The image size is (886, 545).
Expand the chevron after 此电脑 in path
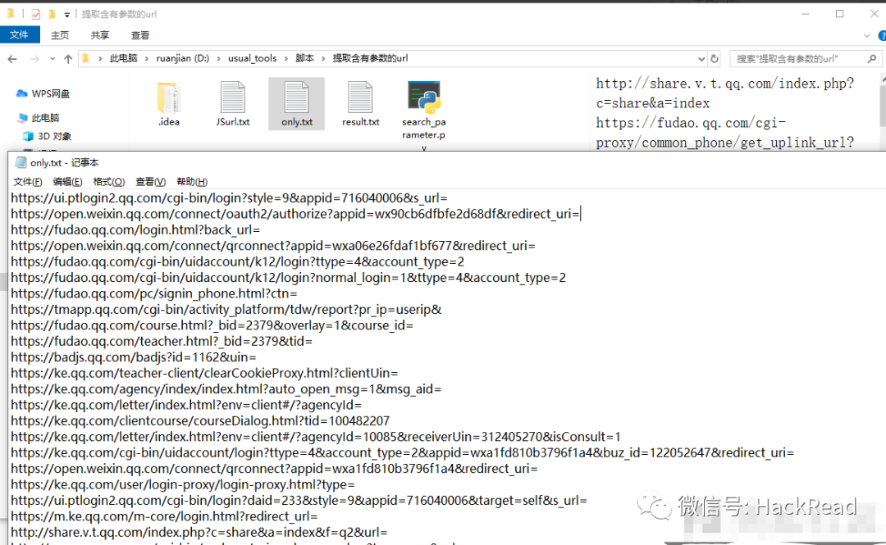[146, 58]
